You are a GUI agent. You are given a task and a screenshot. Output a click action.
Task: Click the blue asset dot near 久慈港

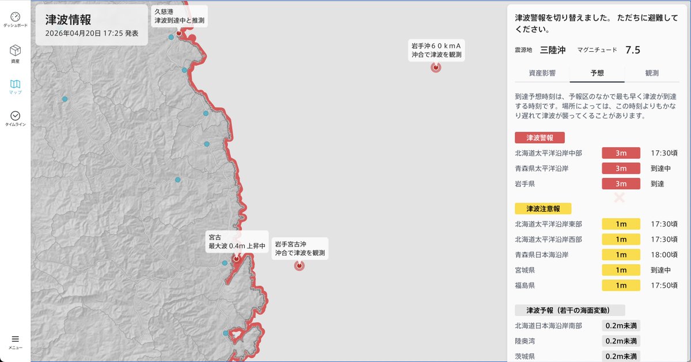coord(171,37)
